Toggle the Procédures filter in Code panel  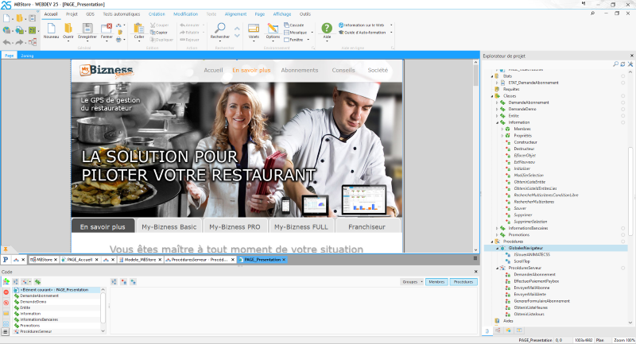pyautogui.click(x=463, y=281)
